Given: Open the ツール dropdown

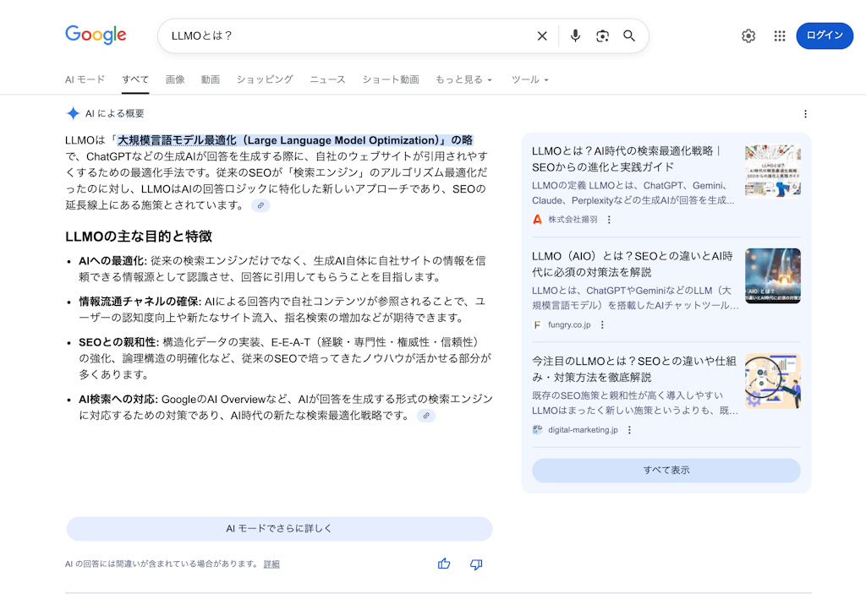Looking at the screenshot, I should [x=529, y=79].
